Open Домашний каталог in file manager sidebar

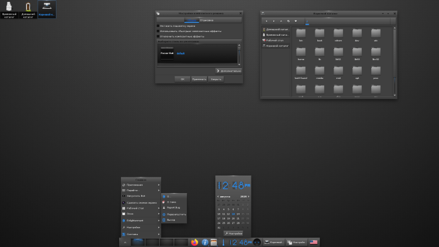(275, 29)
